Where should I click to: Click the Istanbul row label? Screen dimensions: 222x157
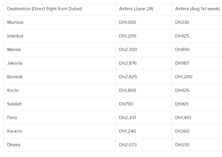pyautogui.click(x=15, y=36)
